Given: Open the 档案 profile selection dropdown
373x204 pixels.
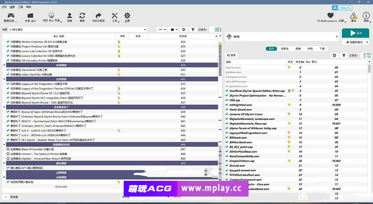Looking at the screenshot, I should pyautogui.click(x=78, y=29).
